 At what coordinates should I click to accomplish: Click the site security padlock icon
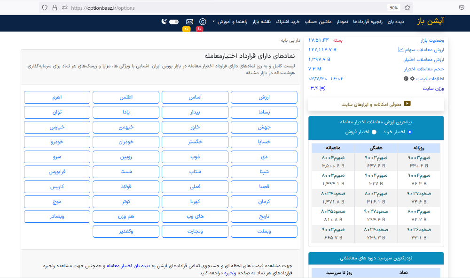[55, 8]
